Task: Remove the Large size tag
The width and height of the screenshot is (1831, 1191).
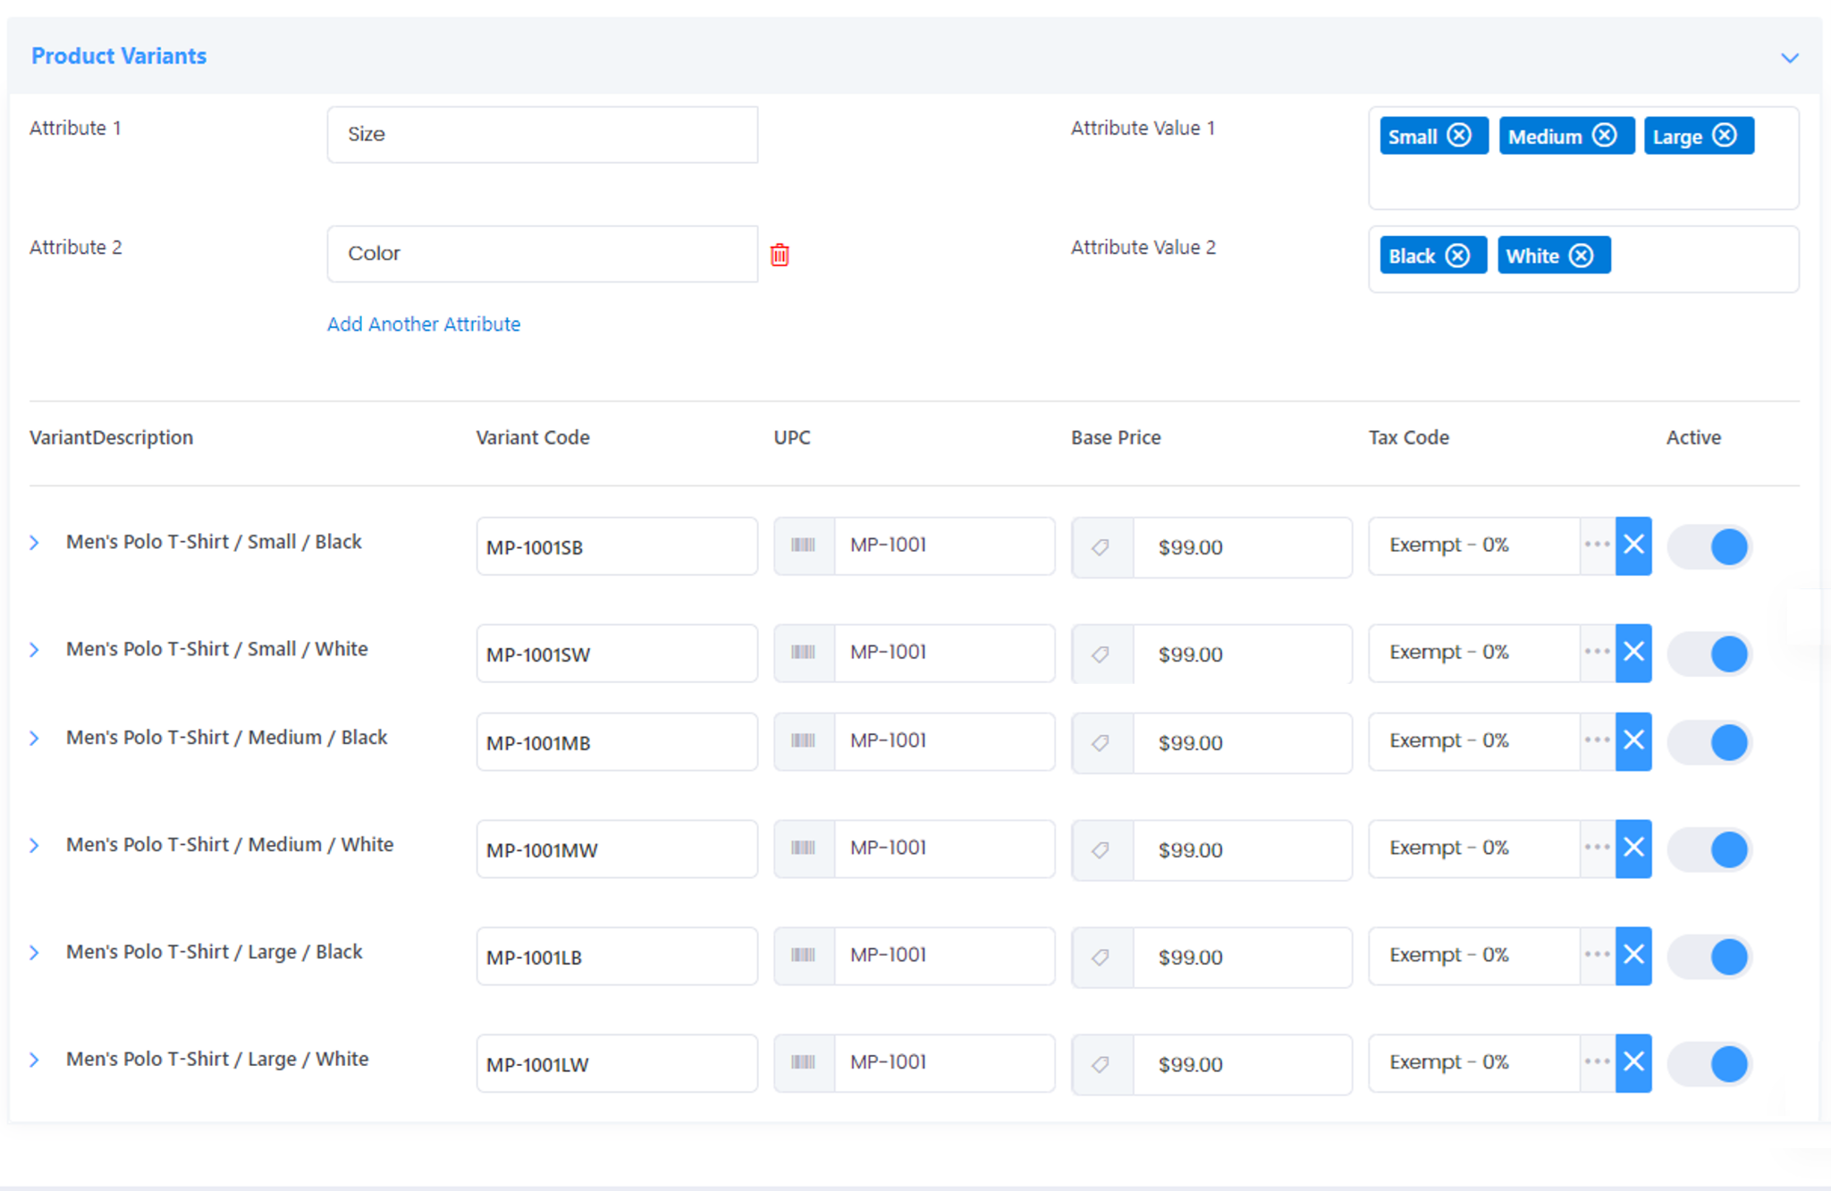Action: [1725, 136]
